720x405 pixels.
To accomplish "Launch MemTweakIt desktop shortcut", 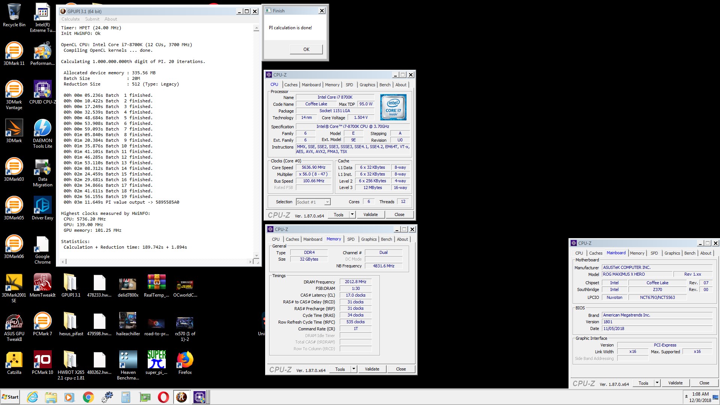I will coord(42,285).
